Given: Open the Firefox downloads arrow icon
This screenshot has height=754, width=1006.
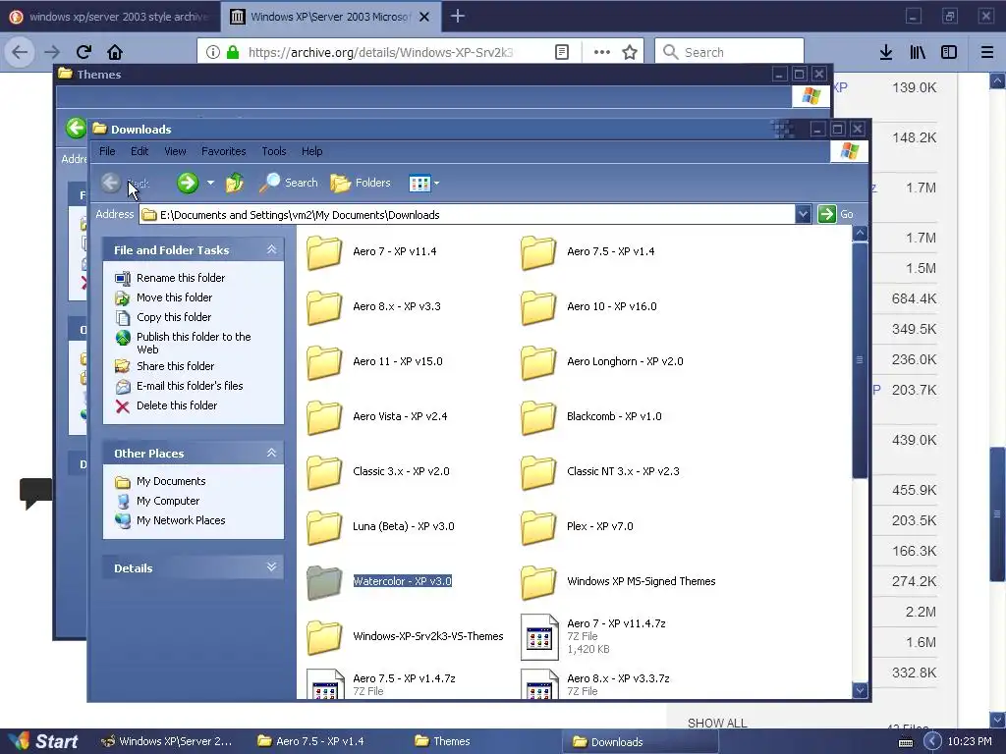Looking at the screenshot, I should coord(886,52).
